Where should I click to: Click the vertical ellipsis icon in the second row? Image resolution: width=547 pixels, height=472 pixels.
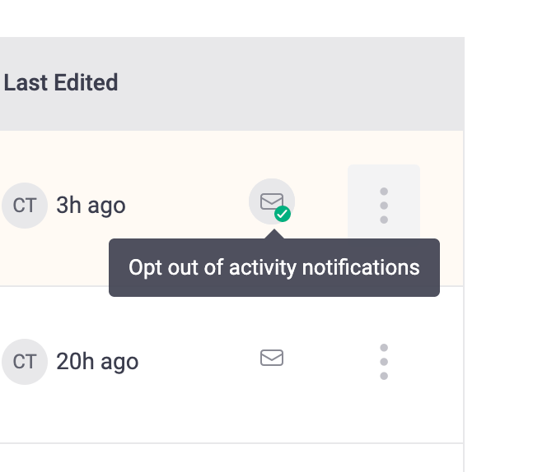pos(384,362)
